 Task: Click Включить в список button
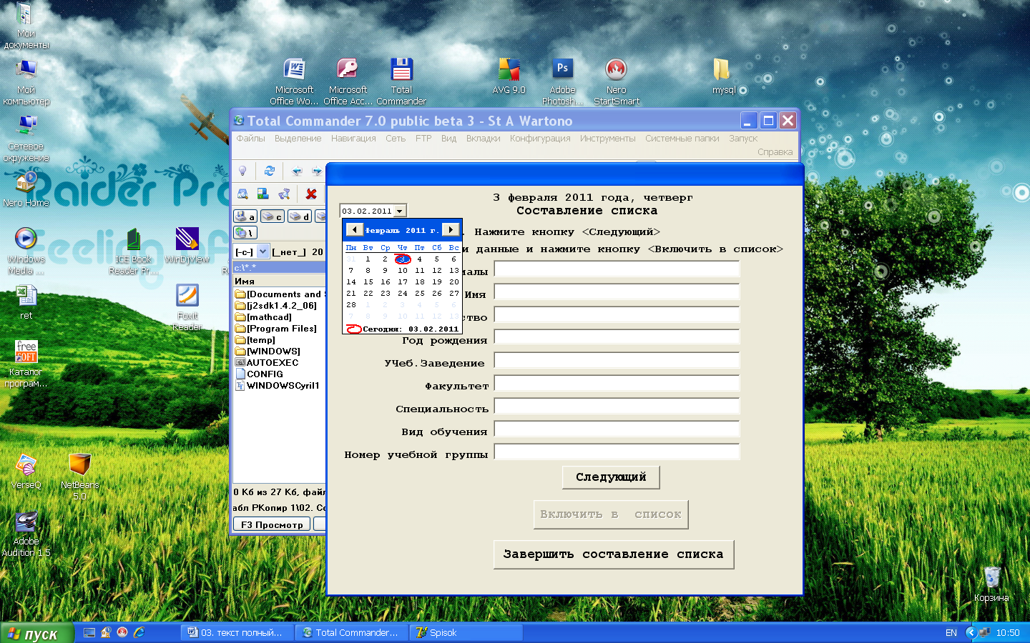[x=611, y=514]
